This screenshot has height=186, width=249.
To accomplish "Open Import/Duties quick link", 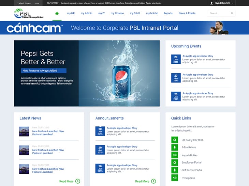I will tap(189, 155).
